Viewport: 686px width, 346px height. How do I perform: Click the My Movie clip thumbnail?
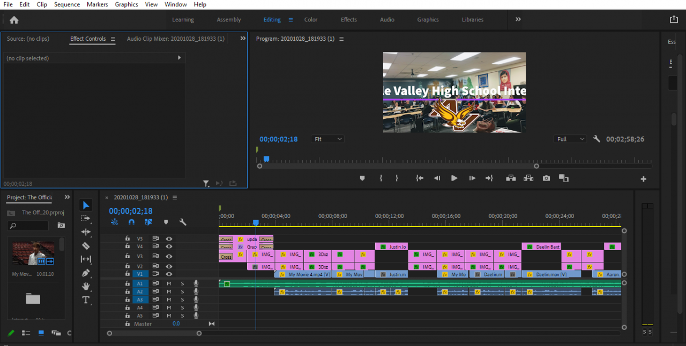coord(33,253)
